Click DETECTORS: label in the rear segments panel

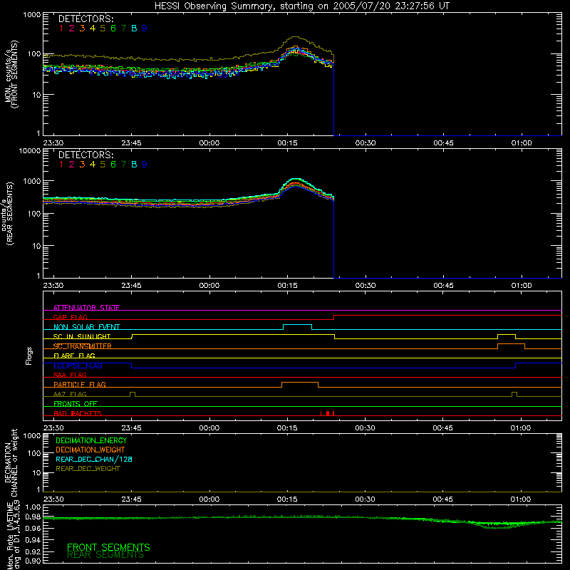(85, 155)
